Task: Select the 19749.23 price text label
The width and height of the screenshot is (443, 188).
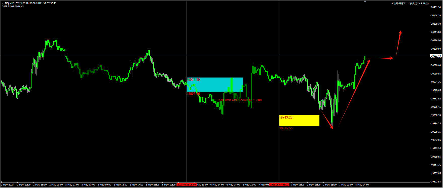Action: [x=286, y=118]
